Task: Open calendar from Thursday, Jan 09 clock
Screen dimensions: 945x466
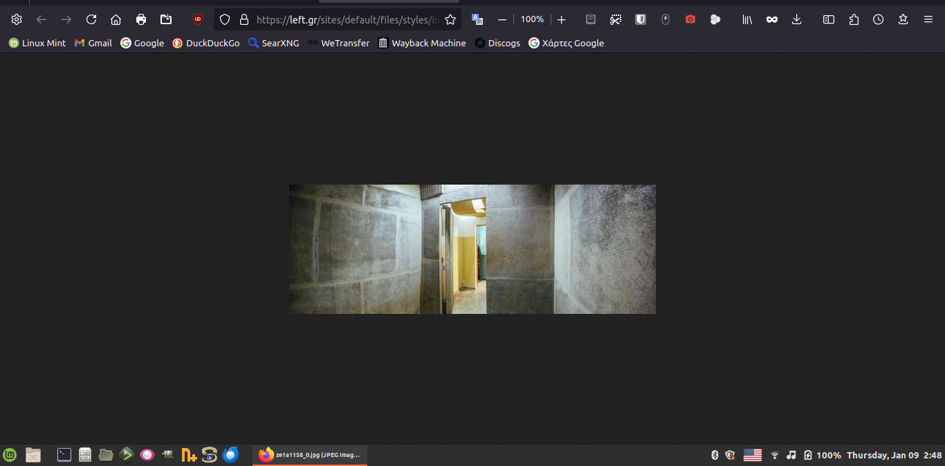Action: point(894,455)
